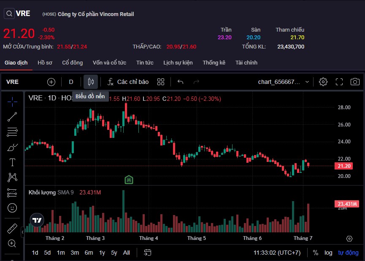Image resolution: width=365 pixels, height=261 pixels.
Task: Open chart settings gear icon
Action: [323, 82]
